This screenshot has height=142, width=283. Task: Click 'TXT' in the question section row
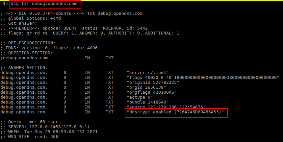coord(110,58)
